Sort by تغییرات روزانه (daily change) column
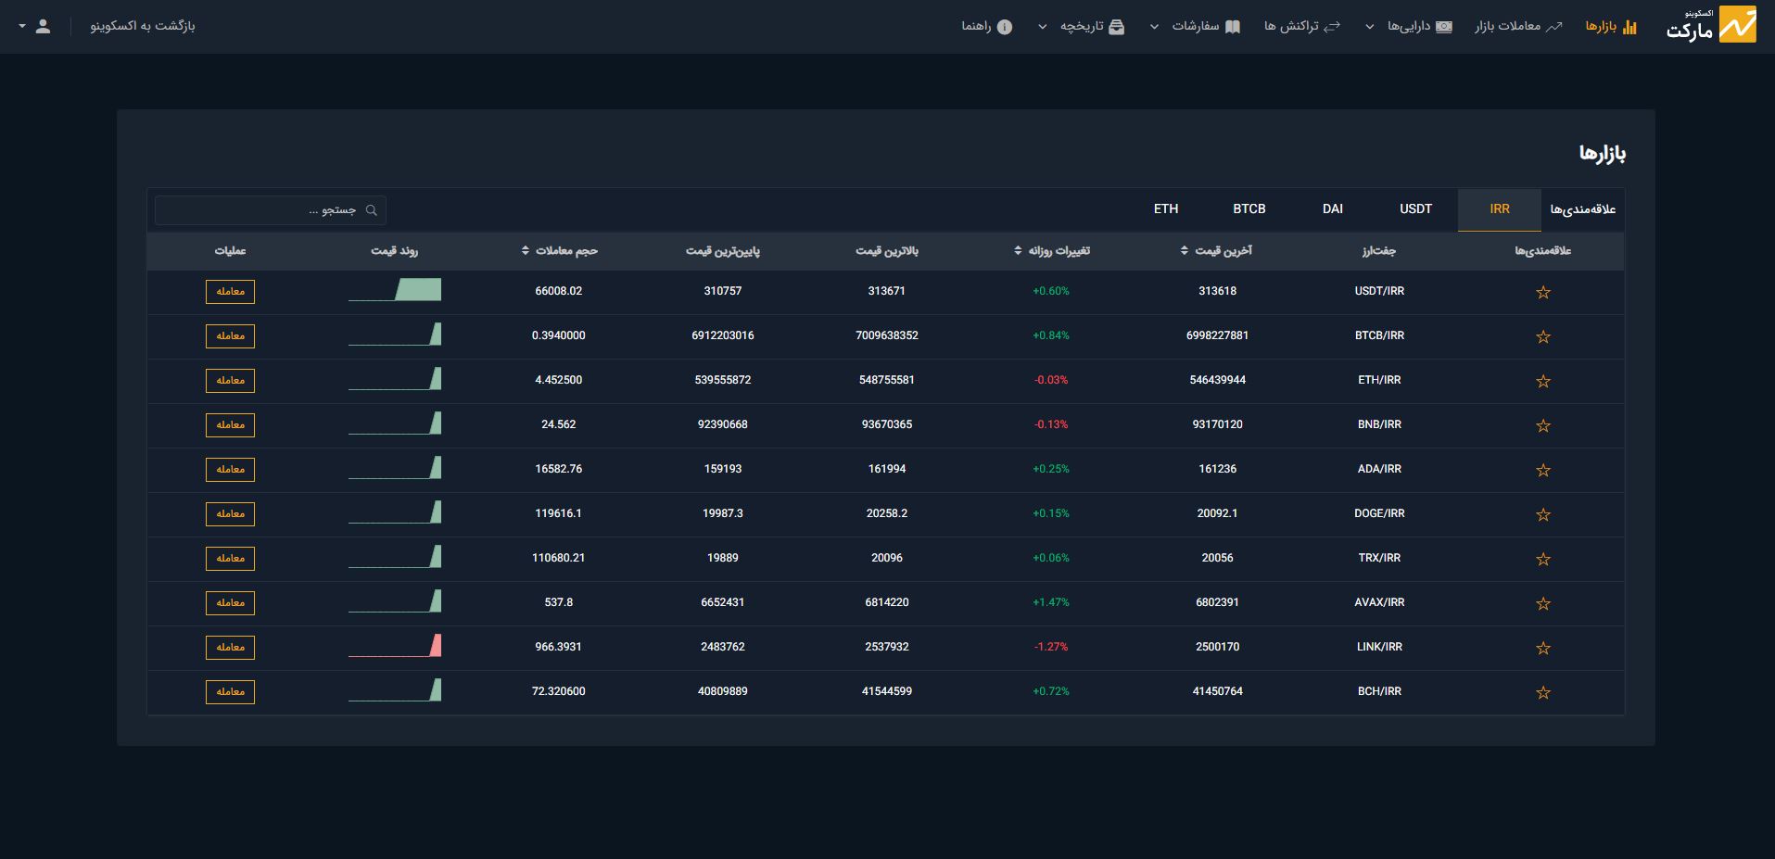Screen dimensions: 1775x859 pos(1051,251)
